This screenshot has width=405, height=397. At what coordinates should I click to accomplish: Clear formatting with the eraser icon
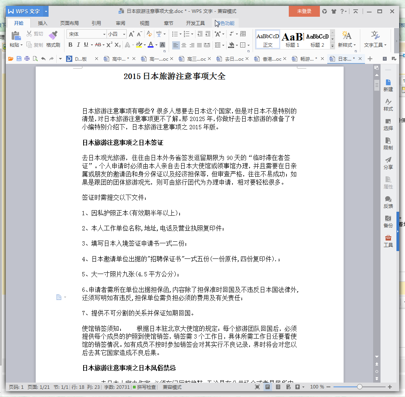coord(149,34)
